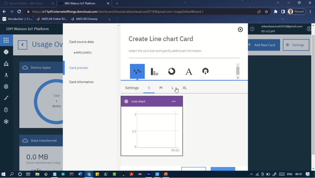Open MATLAB Online bookmark

tap(52, 19)
